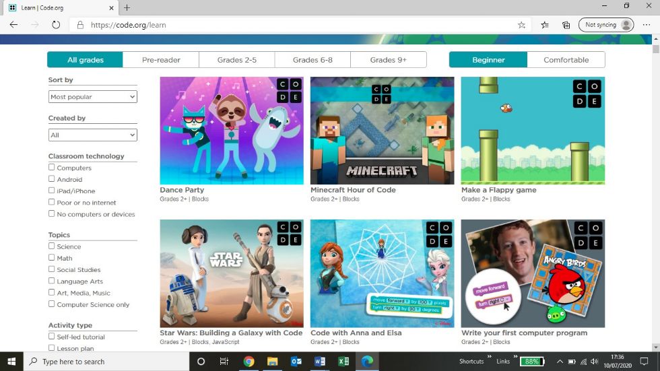Enable Social Studies topic filter
The image size is (660, 371).
pos(51,269)
